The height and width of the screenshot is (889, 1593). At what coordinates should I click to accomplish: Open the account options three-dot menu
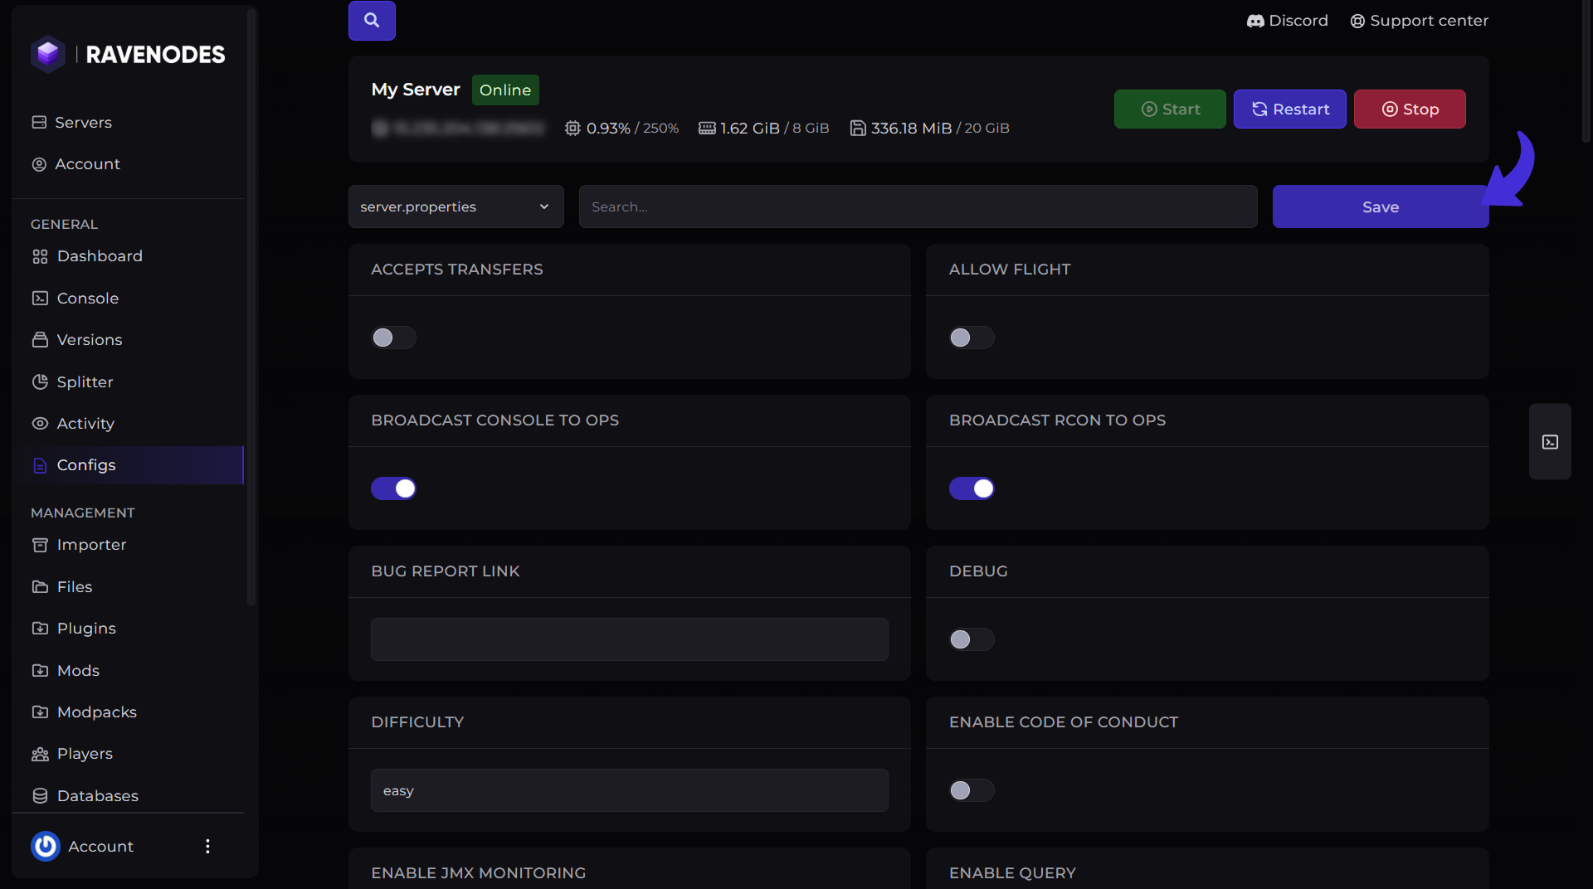[207, 846]
